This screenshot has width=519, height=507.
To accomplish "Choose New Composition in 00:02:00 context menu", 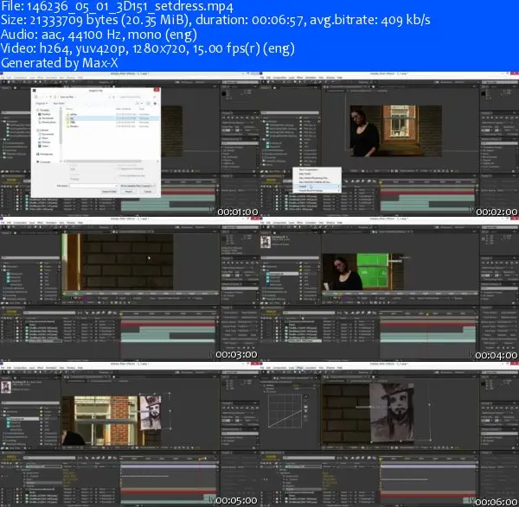I will [x=309, y=169].
